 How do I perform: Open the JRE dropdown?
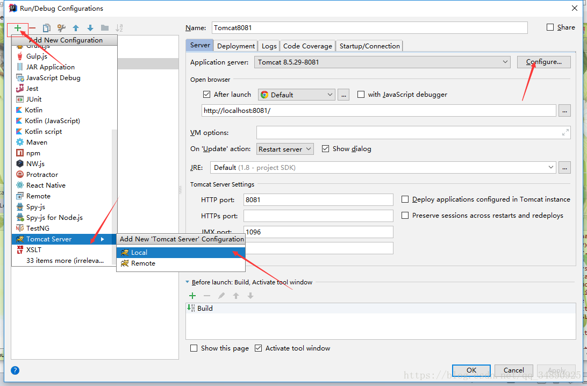383,168
